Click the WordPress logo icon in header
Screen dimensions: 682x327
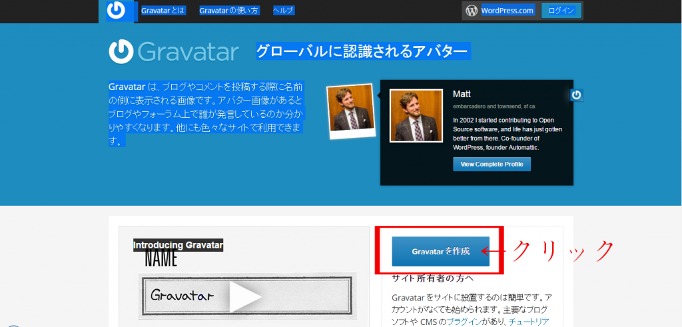[x=472, y=11]
